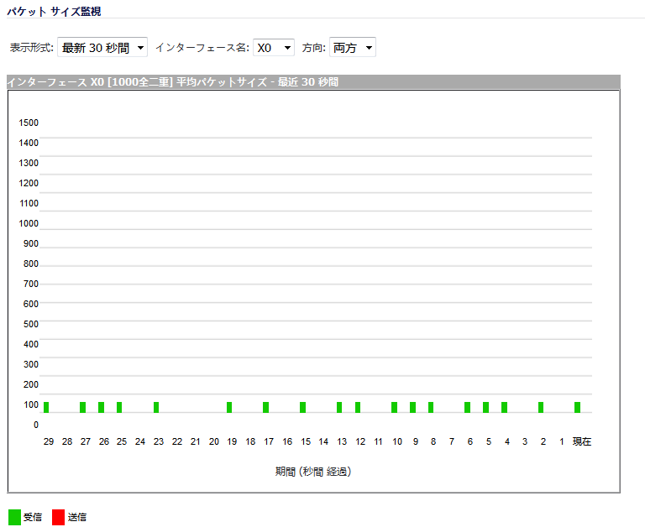
Task: Click the green bar at second 6
Action: [467, 407]
